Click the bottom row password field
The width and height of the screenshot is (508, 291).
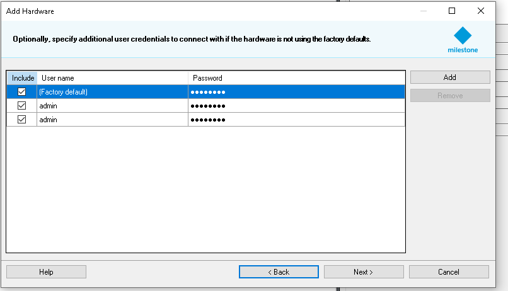tap(296, 120)
